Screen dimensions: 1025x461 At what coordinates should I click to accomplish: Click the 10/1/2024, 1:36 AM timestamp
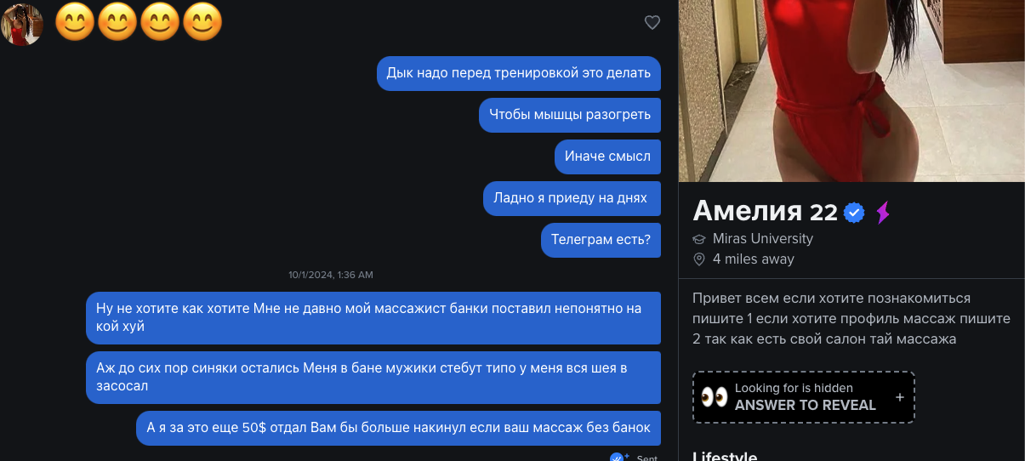(331, 275)
